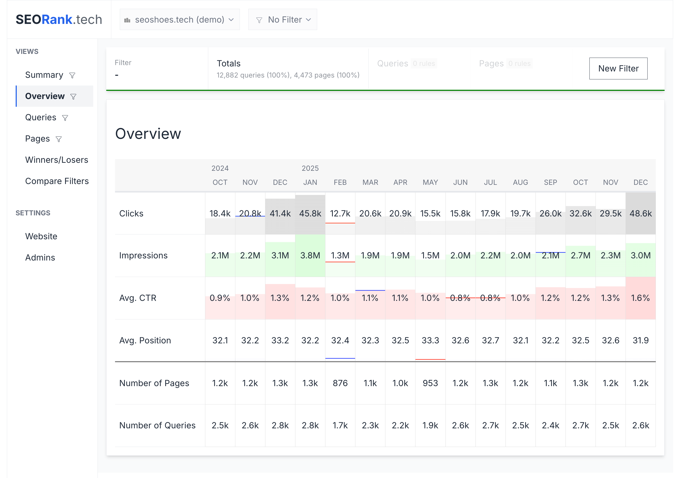The image size is (680, 478).
Task: Click the January Impressions cell 3.8M
Action: [x=310, y=255]
